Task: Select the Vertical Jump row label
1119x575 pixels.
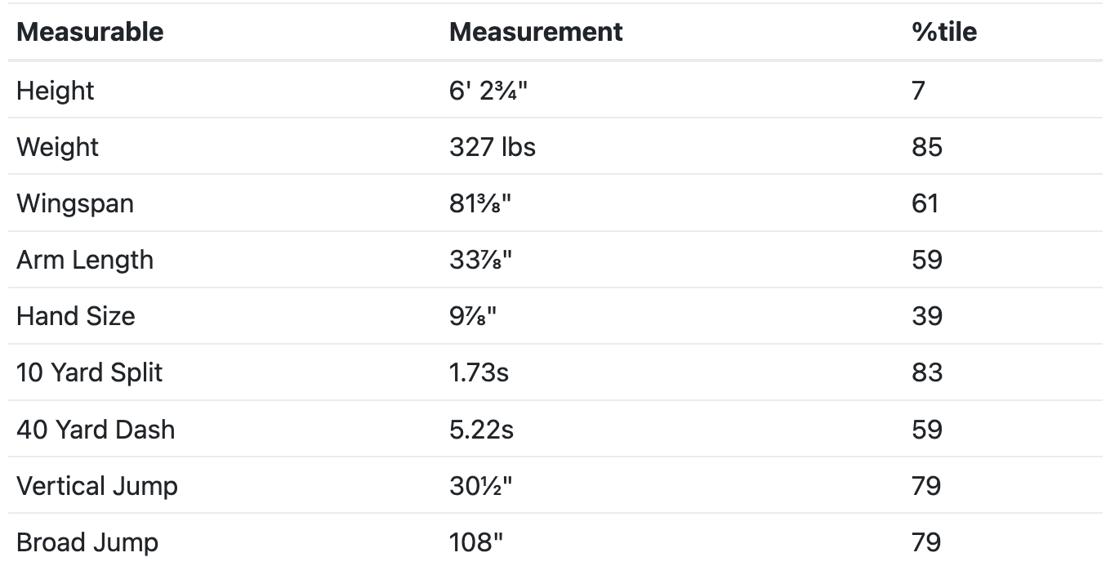Action: (97, 486)
